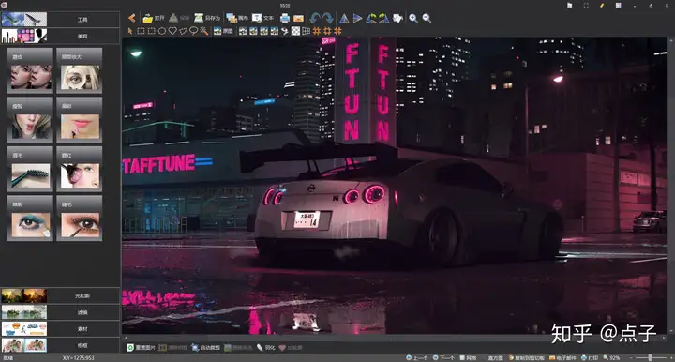Screen dimensions: 675x362
Task: Click the Save As (另存为) toolbar icon
Action: (x=199, y=18)
